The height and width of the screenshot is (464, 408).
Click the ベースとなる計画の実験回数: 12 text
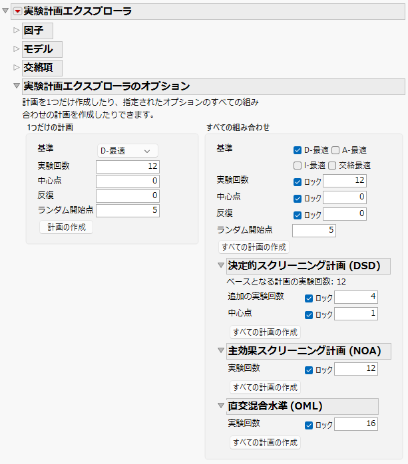click(x=286, y=281)
